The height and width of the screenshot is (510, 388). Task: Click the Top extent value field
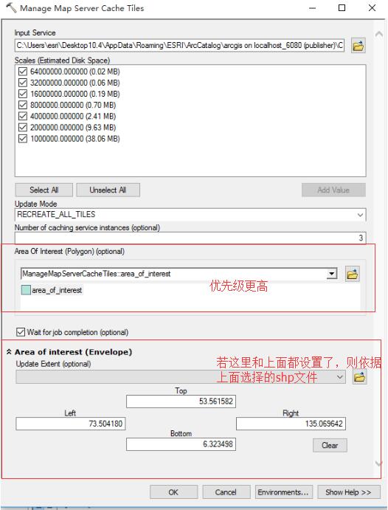click(x=181, y=402)
